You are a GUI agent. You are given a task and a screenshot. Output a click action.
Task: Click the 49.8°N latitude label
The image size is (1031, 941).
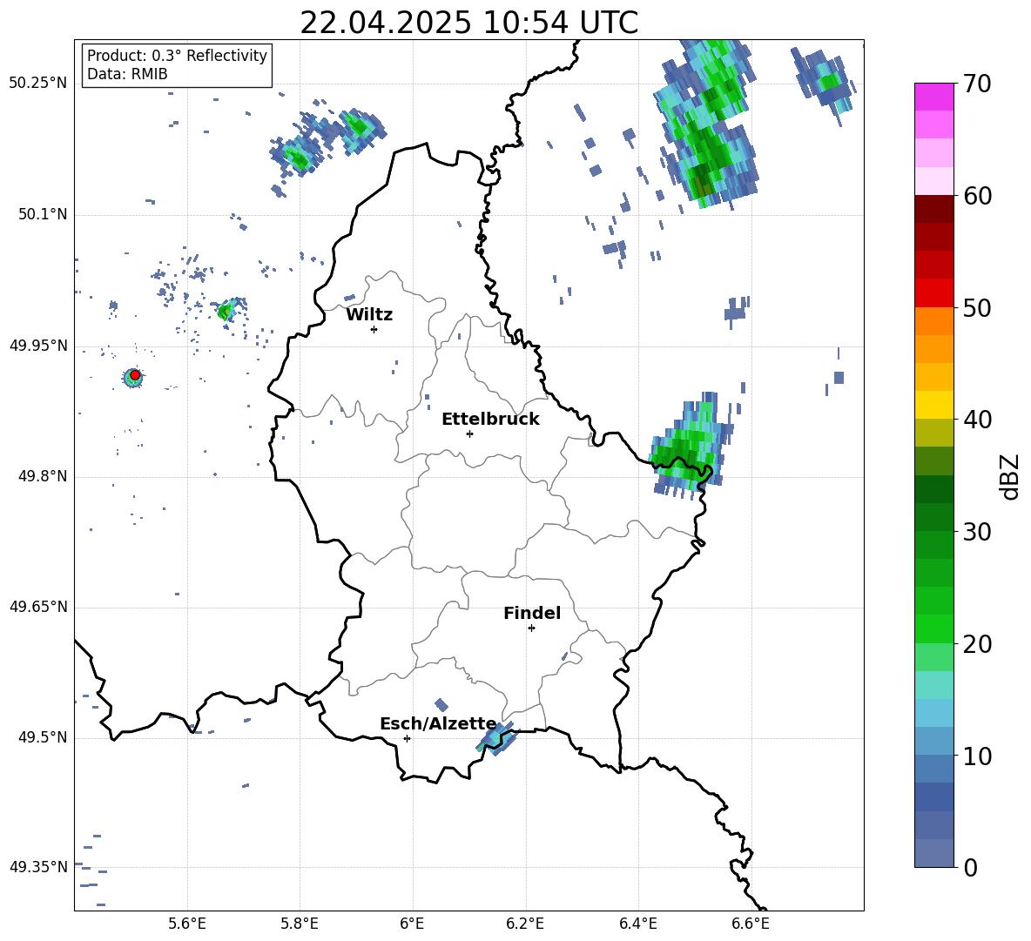[x=42, y=476]
